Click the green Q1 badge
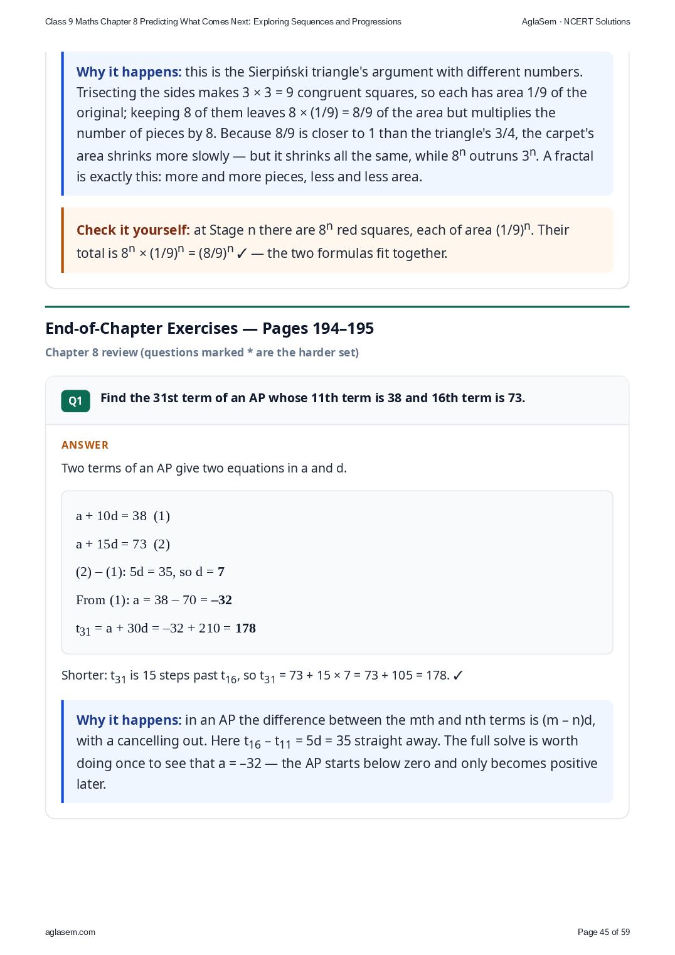Screen dimensions: 675x955 tap(75, 401)
